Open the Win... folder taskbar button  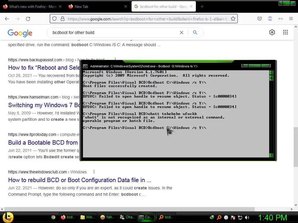coord(88,217)
